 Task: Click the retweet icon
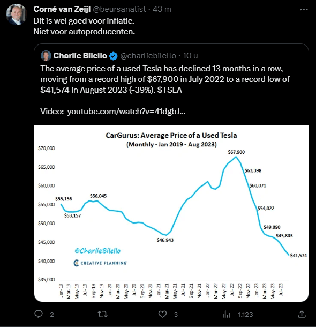pos(102,314)
